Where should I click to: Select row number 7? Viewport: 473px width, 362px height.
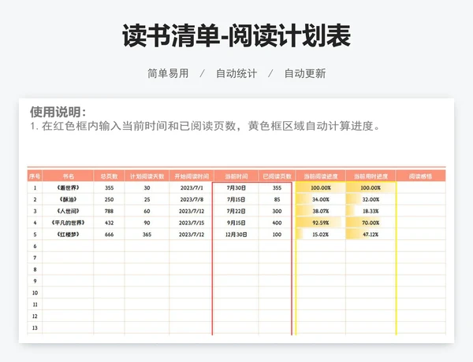pos(35,258)
